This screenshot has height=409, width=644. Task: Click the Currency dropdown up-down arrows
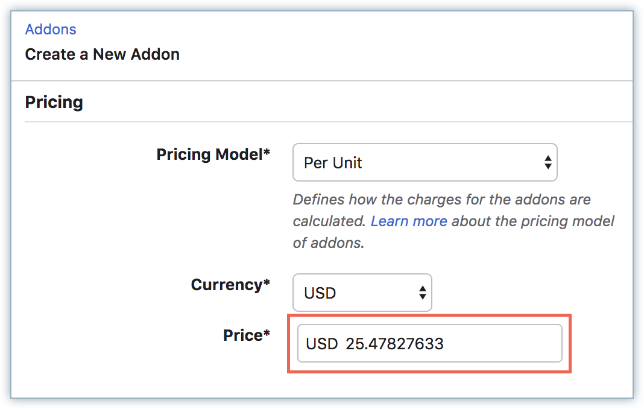tap(422, 293)
